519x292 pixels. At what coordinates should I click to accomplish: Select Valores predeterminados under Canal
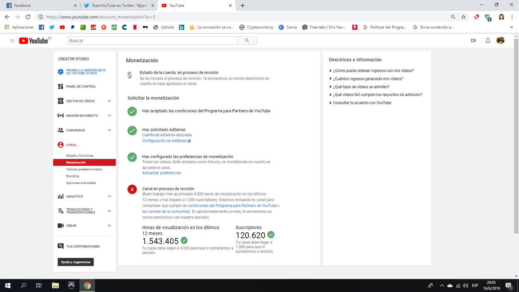click(84, 169)
